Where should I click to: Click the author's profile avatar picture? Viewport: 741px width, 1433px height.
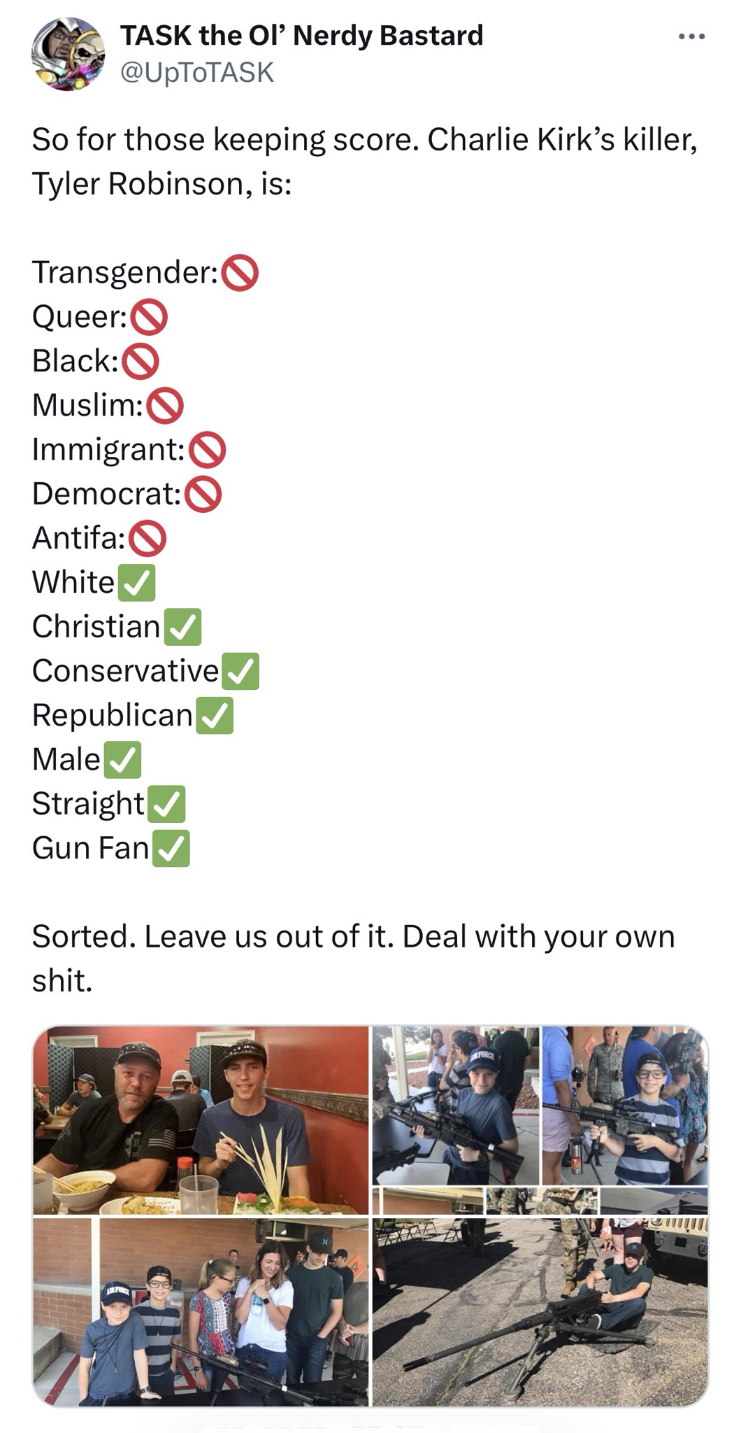pyautogui.click(x=69, y=54)
